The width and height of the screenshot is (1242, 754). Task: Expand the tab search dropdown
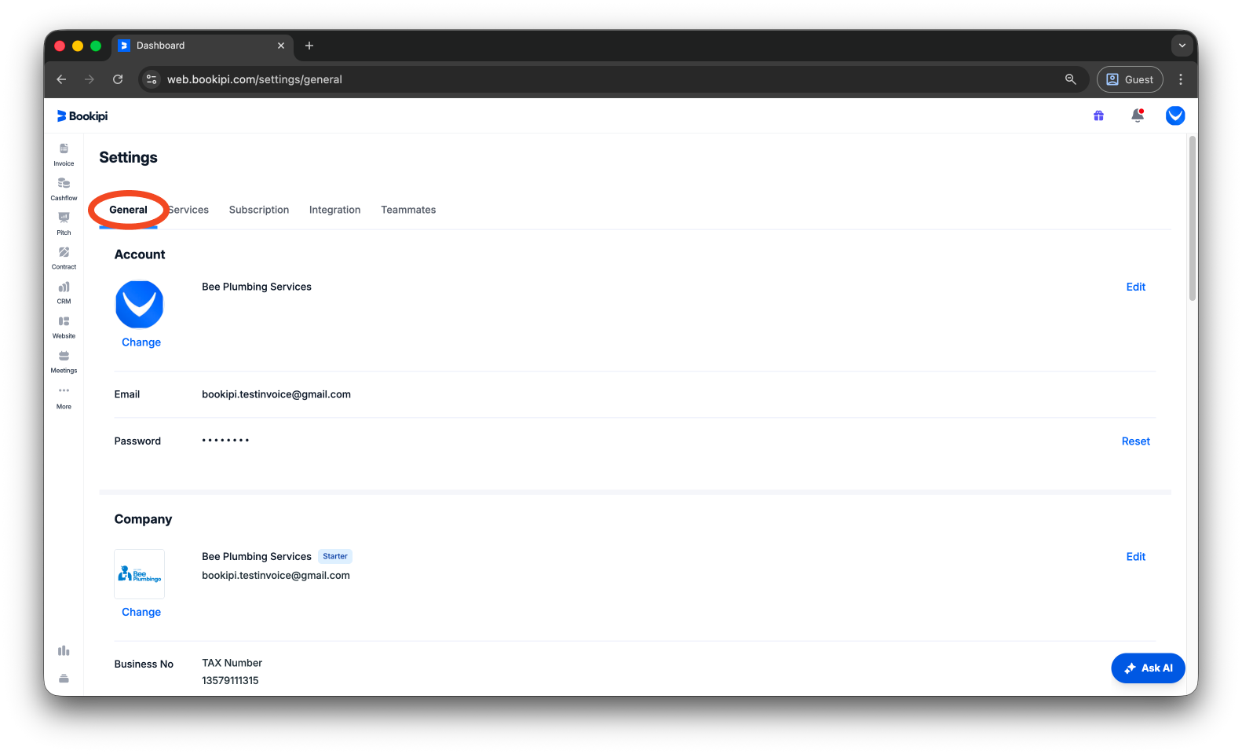1182,46
